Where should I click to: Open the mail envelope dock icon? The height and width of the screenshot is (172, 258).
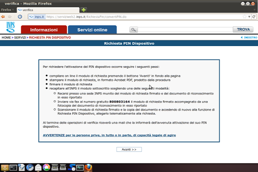coord(38,168)
